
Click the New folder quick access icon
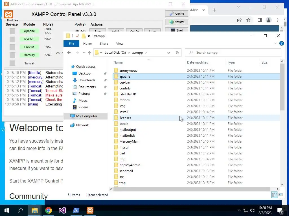click(84, 36)
